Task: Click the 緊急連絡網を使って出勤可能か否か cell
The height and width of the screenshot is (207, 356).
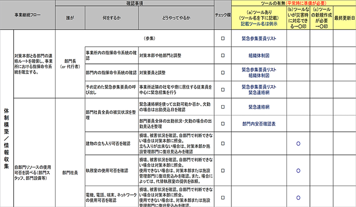Action: [176, 107]
